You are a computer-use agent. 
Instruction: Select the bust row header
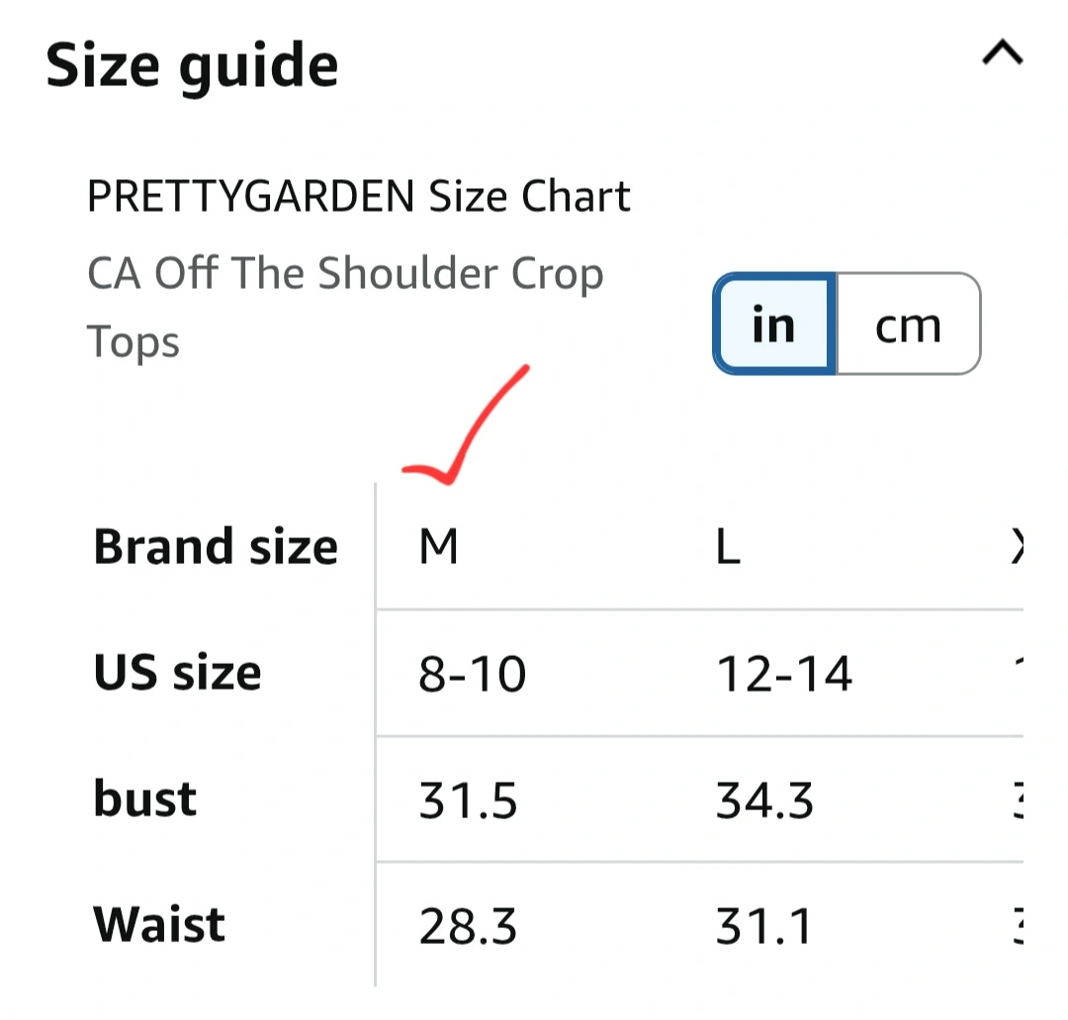pos(145,798)
